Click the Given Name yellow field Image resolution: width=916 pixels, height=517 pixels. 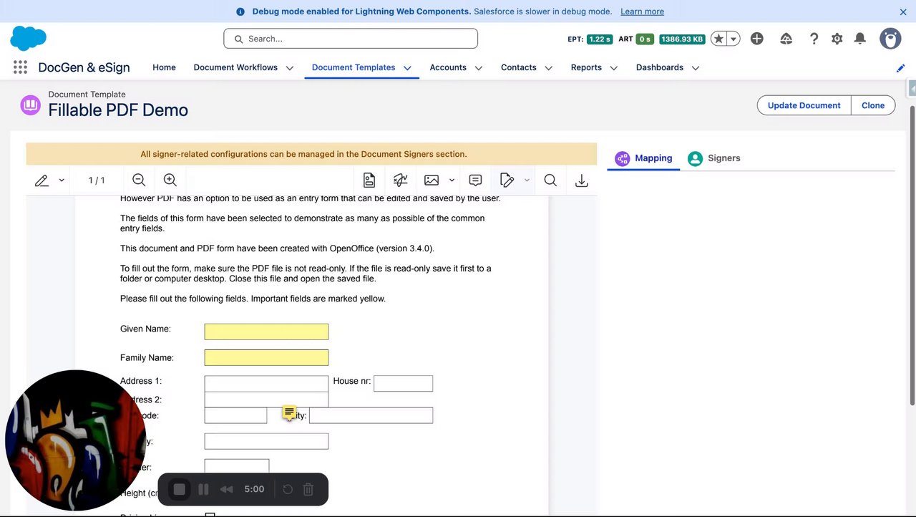pos(266,332)
